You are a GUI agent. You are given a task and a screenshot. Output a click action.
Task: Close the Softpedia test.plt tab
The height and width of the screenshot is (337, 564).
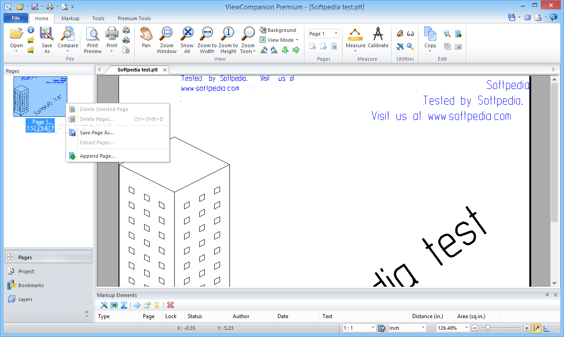click(165, 70)
